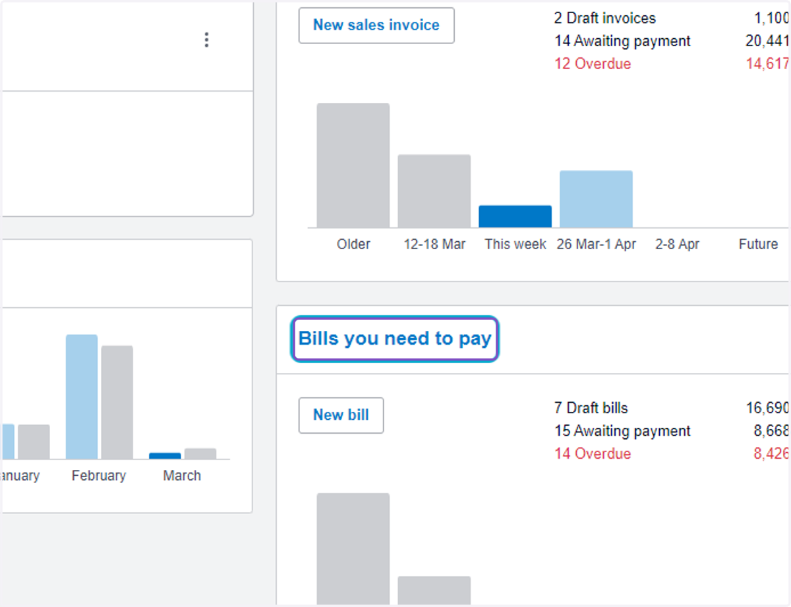
Task: Open the 2 Draft invoices link
Action: (605, 18)
